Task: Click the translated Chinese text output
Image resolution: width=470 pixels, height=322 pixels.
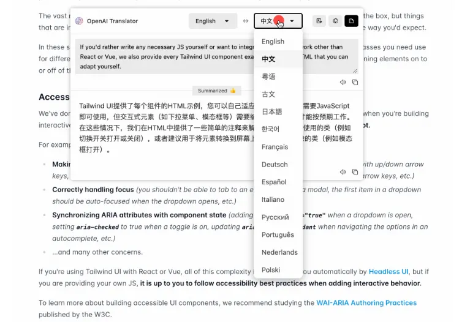Action: point(216,127)
